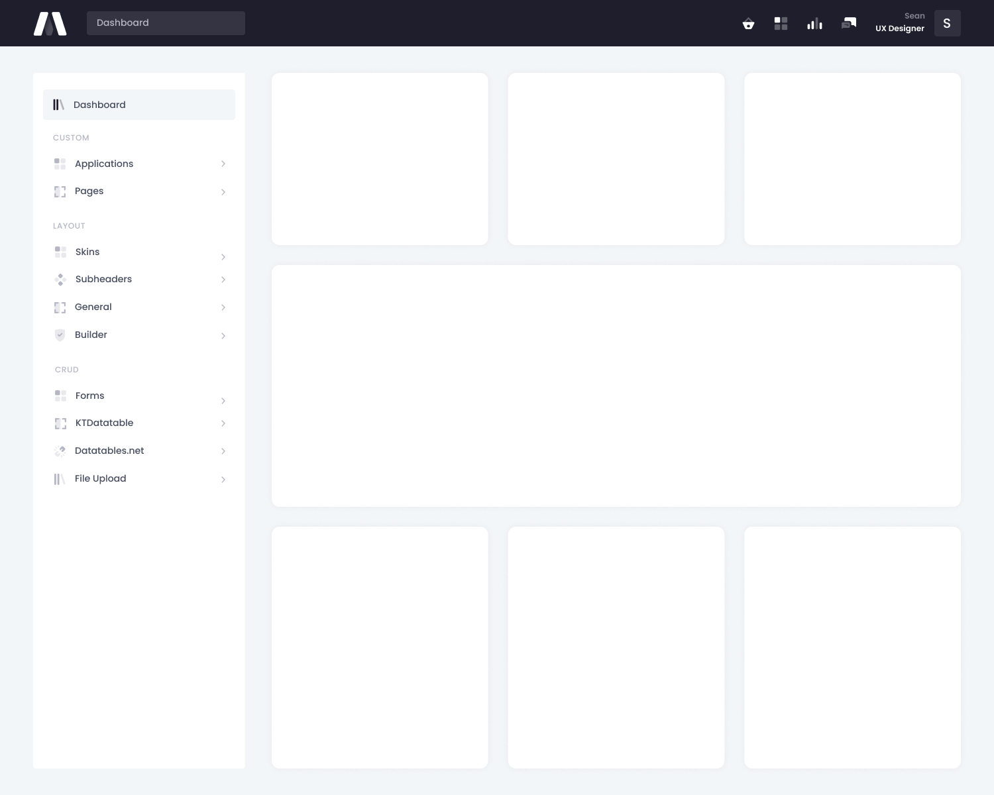The width and height of the screenshot is (994, 795).
Task: Click the brand logo in top-left corner
Action: [50, 24]
